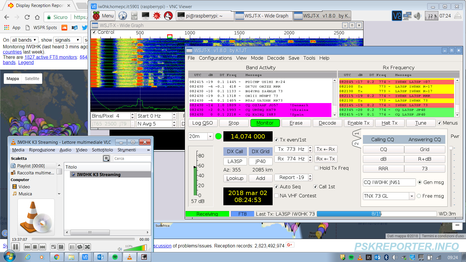Toggle Tx even/1st checkbox
The height and width of the screenshot is (262, 466).
(x=276, y=140)
